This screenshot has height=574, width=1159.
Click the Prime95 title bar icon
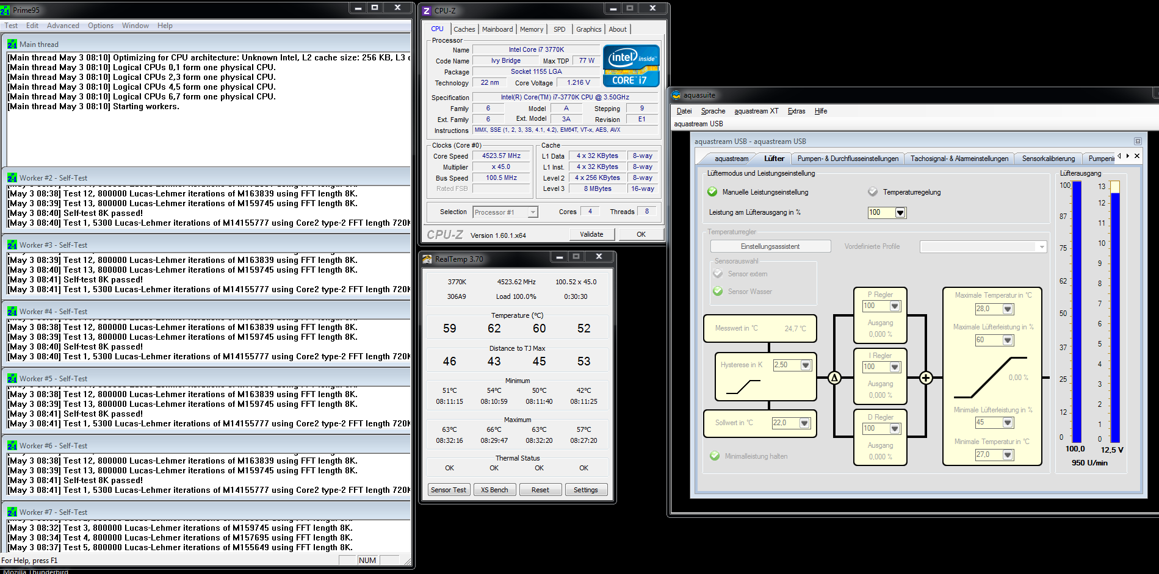[5, 10]
